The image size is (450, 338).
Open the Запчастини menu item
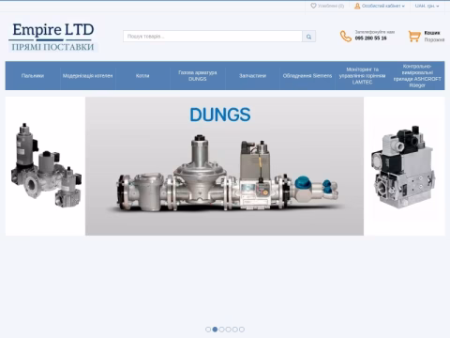click(x=252, y=76)
